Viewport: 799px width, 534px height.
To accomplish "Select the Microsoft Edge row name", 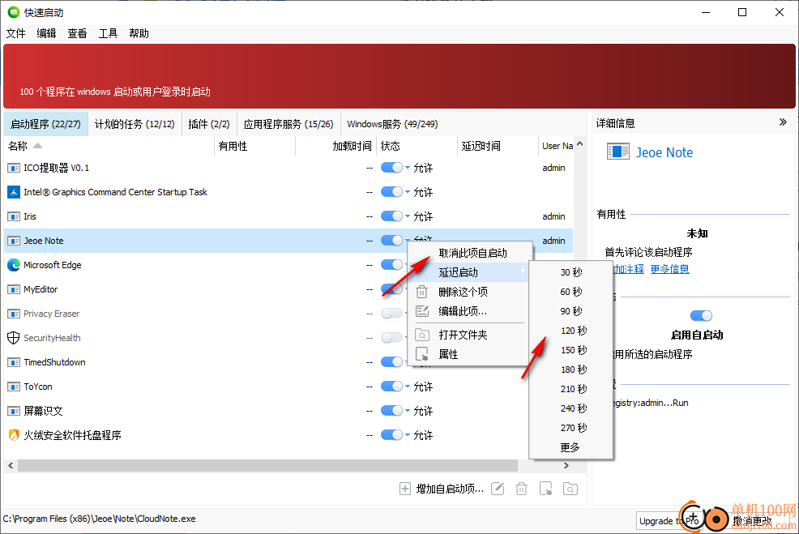I will [x=53, y=265].
